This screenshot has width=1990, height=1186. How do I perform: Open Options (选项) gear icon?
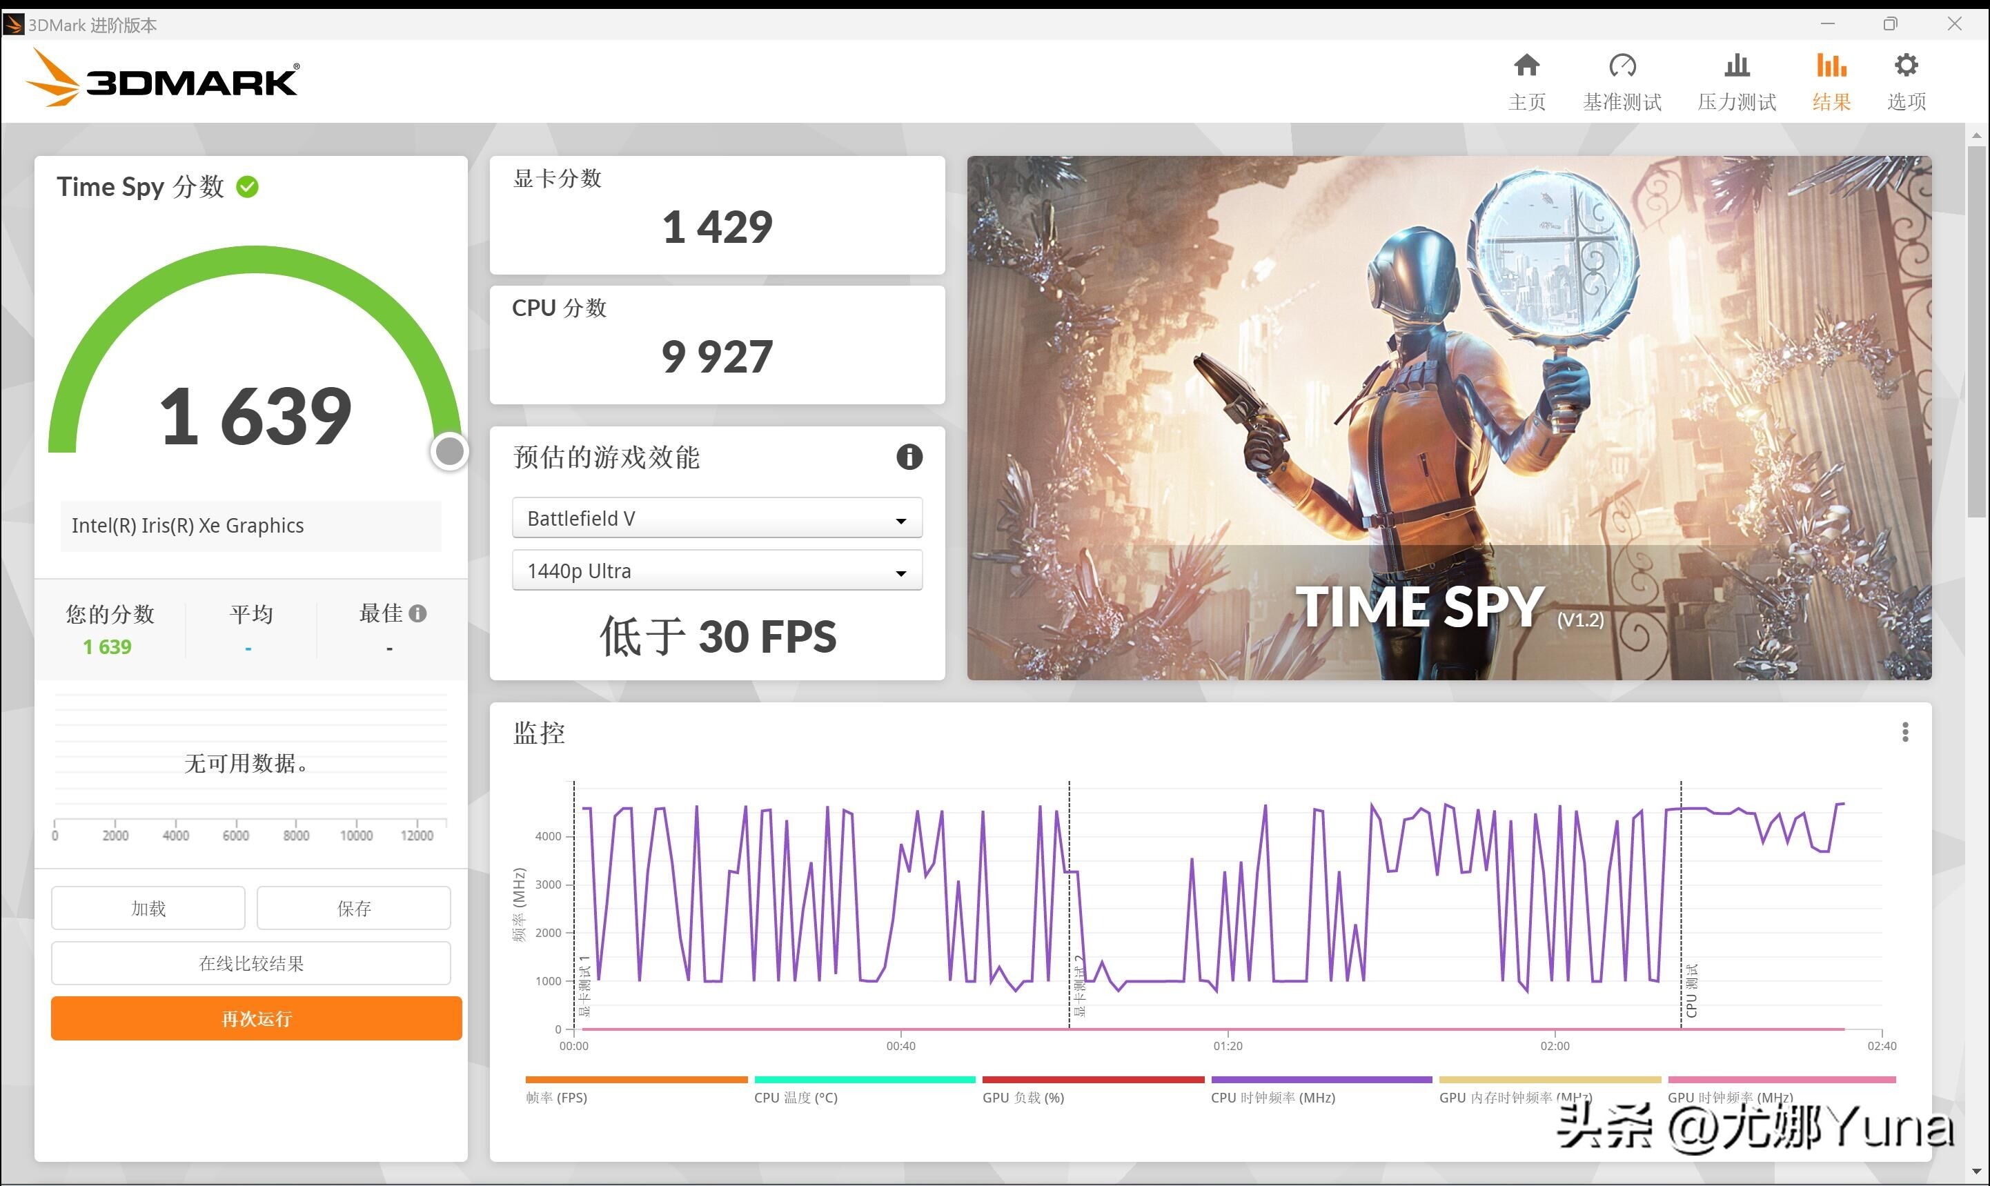point(1905,66)
